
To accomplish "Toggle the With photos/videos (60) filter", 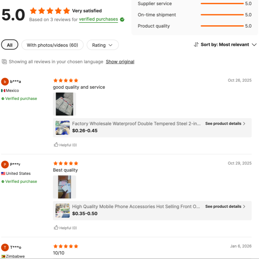I will click(52, 45).
